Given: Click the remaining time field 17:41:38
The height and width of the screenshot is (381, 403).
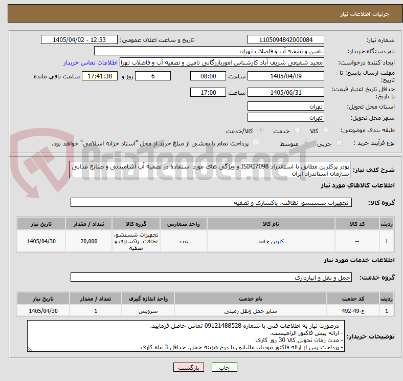Looking at the screenshot, I should tap(100, 76).
